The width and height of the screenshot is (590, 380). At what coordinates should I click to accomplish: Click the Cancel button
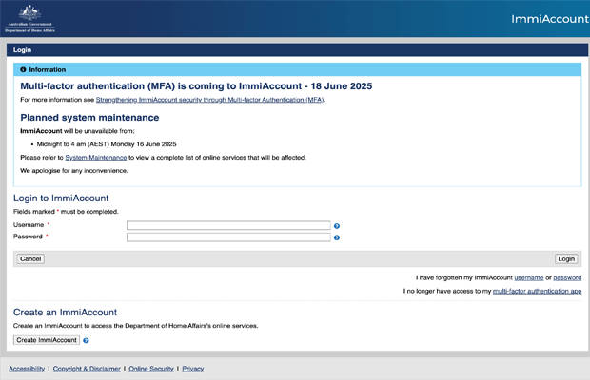point(30,258)
